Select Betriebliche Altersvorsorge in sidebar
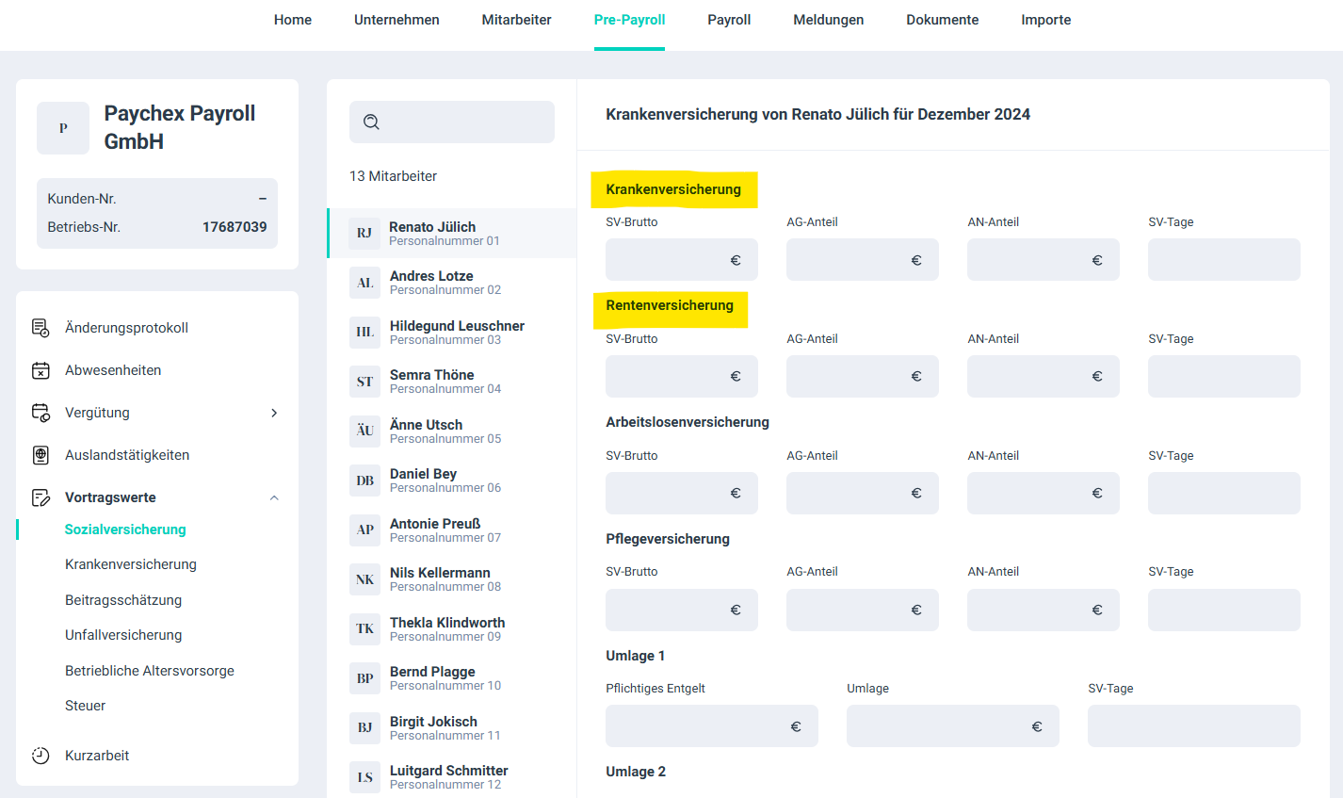This screenshot has width=1343, height=798. pyautogui.click(x=150, y=671)
